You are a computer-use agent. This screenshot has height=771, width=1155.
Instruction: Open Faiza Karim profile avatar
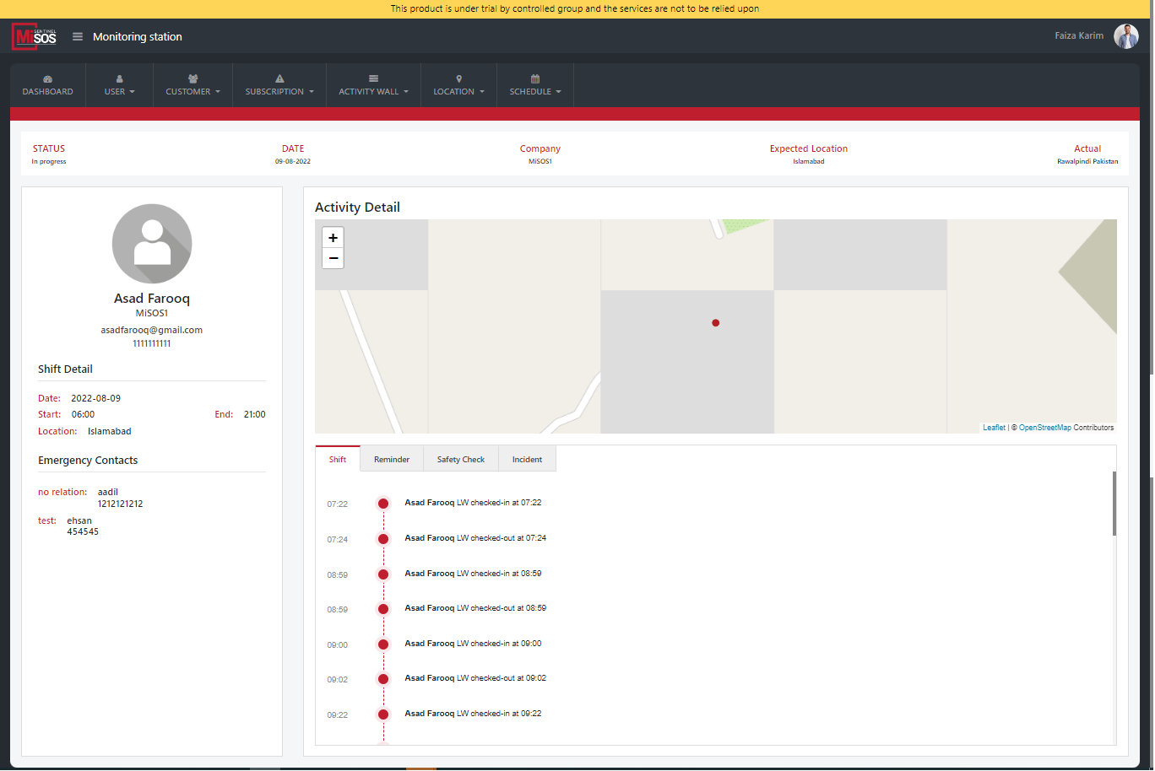coord(1125,36)
